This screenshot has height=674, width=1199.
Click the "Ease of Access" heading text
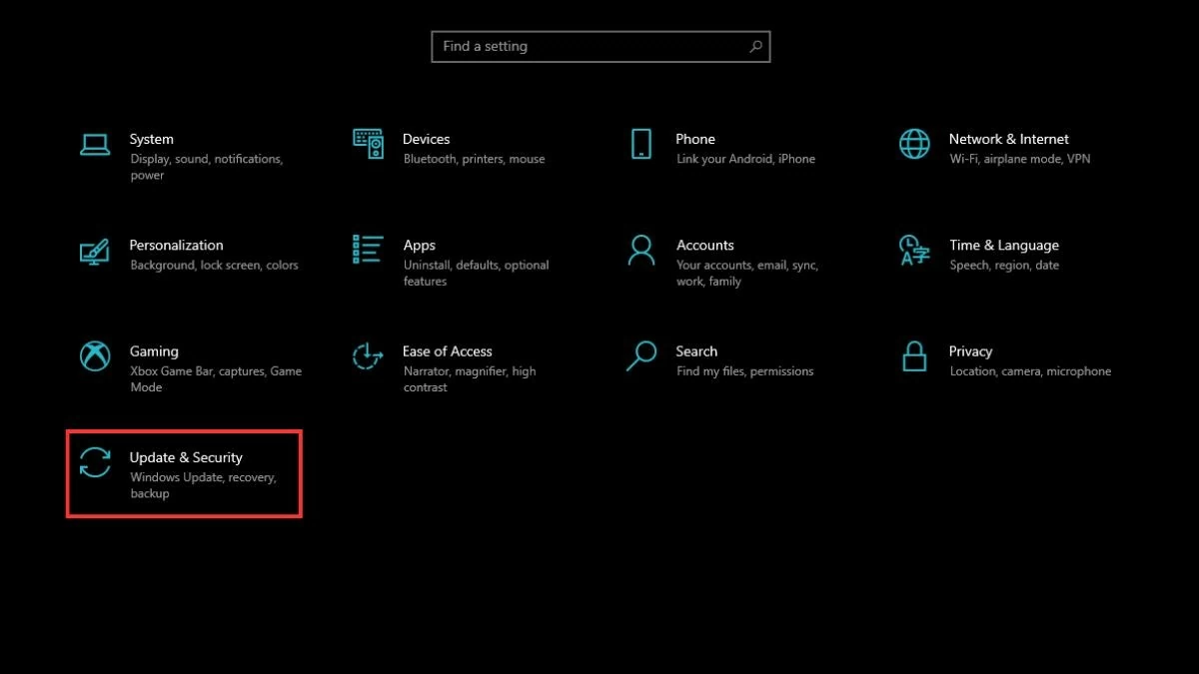(x=447, y=350)
